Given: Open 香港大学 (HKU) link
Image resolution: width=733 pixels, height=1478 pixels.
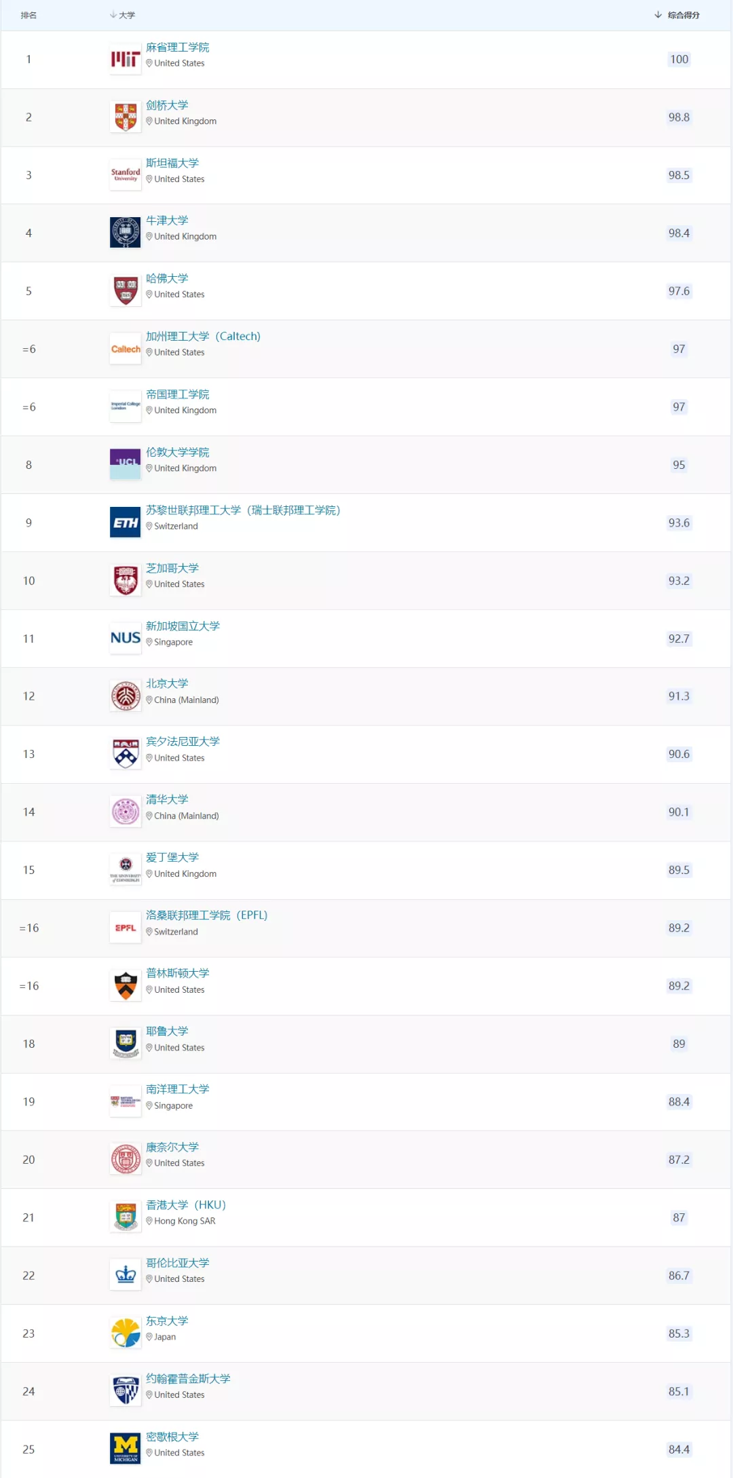Looking at the screenshot, I should (x=186, y=1205).
